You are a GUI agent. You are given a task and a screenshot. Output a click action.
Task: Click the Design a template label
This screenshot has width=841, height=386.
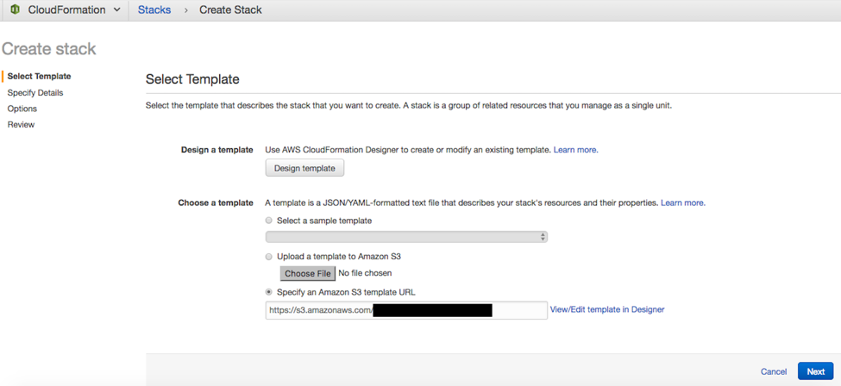pos(217,150)
